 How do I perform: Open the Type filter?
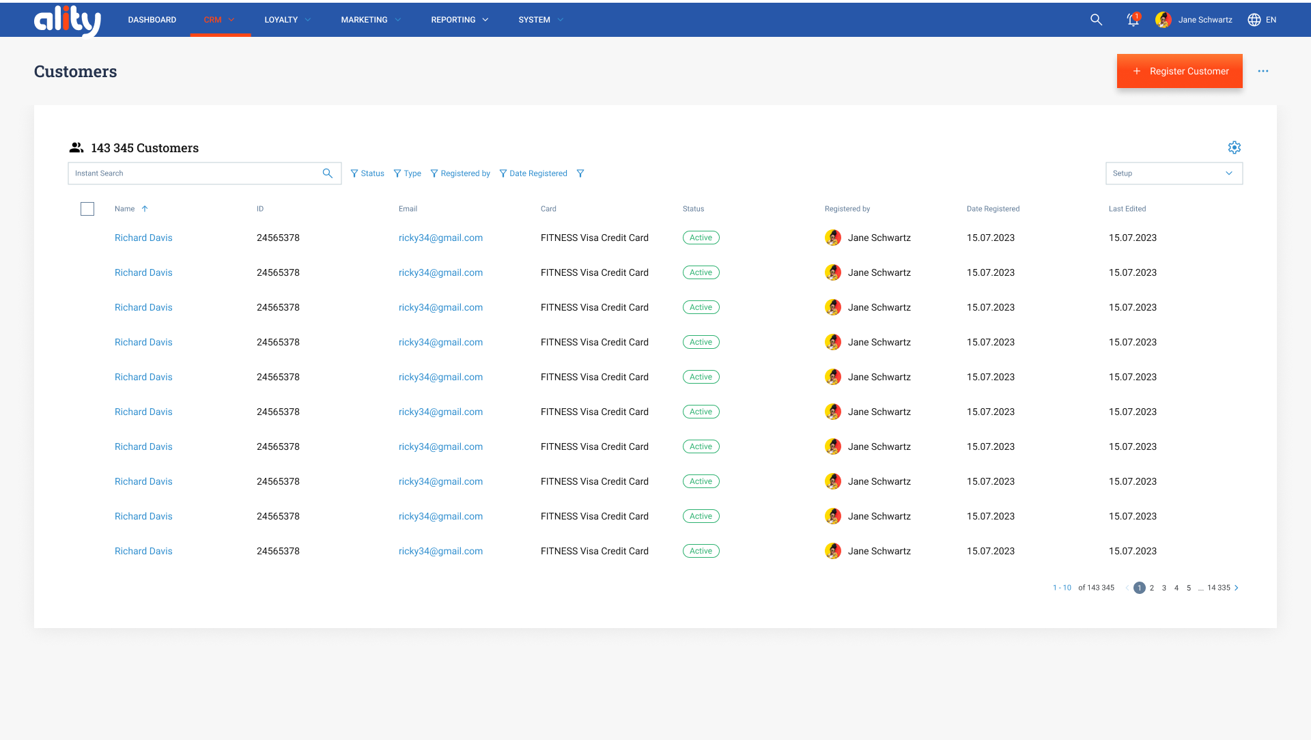pyautogui.click(x=407, y=173)
